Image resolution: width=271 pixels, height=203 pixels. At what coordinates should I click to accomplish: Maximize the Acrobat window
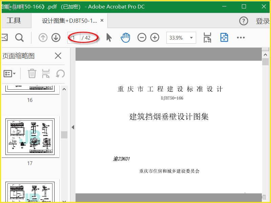click(244, 6)
